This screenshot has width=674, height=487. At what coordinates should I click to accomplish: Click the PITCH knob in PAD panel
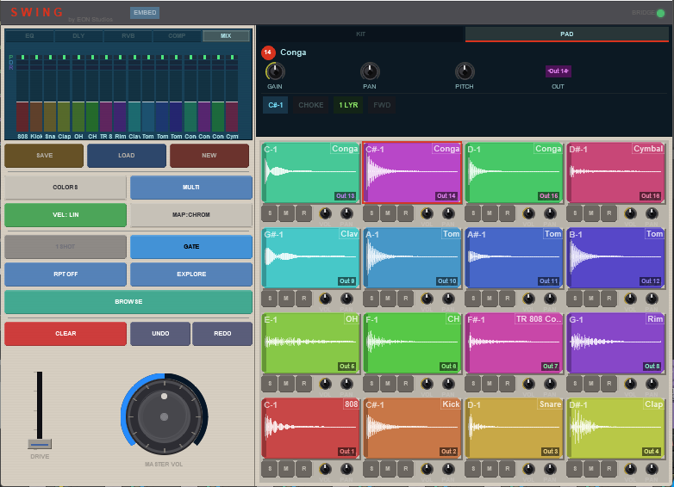465,71
